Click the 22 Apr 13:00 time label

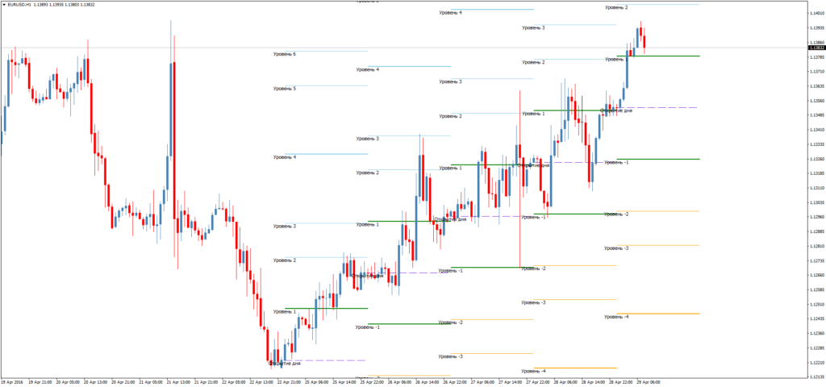261,382
